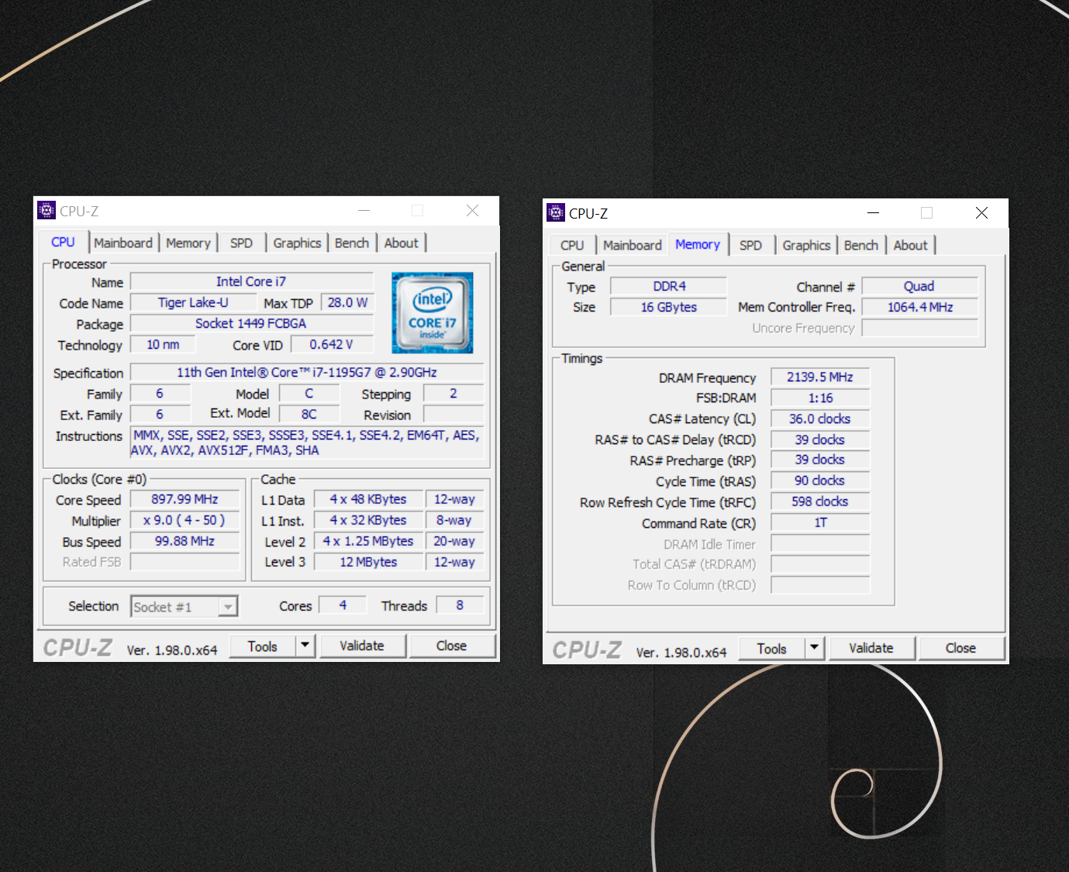Click the Core VID value '0.642 V'

click(x=332, y=344)
